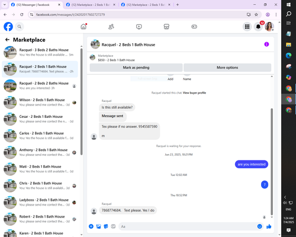296x237 pixels.
Task: Open Chrome three-dot menu
Action: pos(276,14)
